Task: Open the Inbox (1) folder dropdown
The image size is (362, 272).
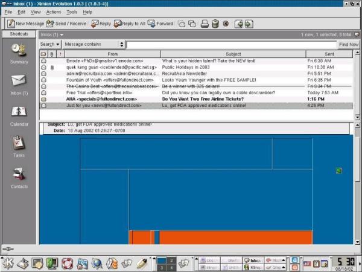Action: [52, 35]
